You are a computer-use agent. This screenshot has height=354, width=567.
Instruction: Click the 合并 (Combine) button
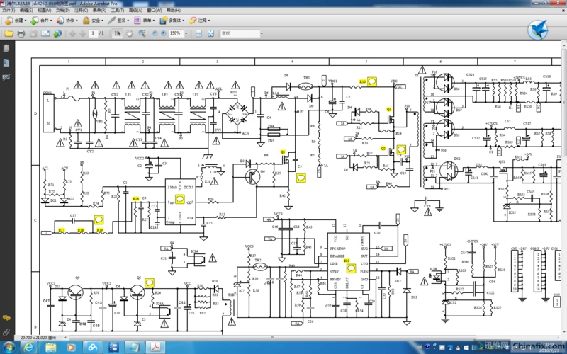tap(43, 21)
